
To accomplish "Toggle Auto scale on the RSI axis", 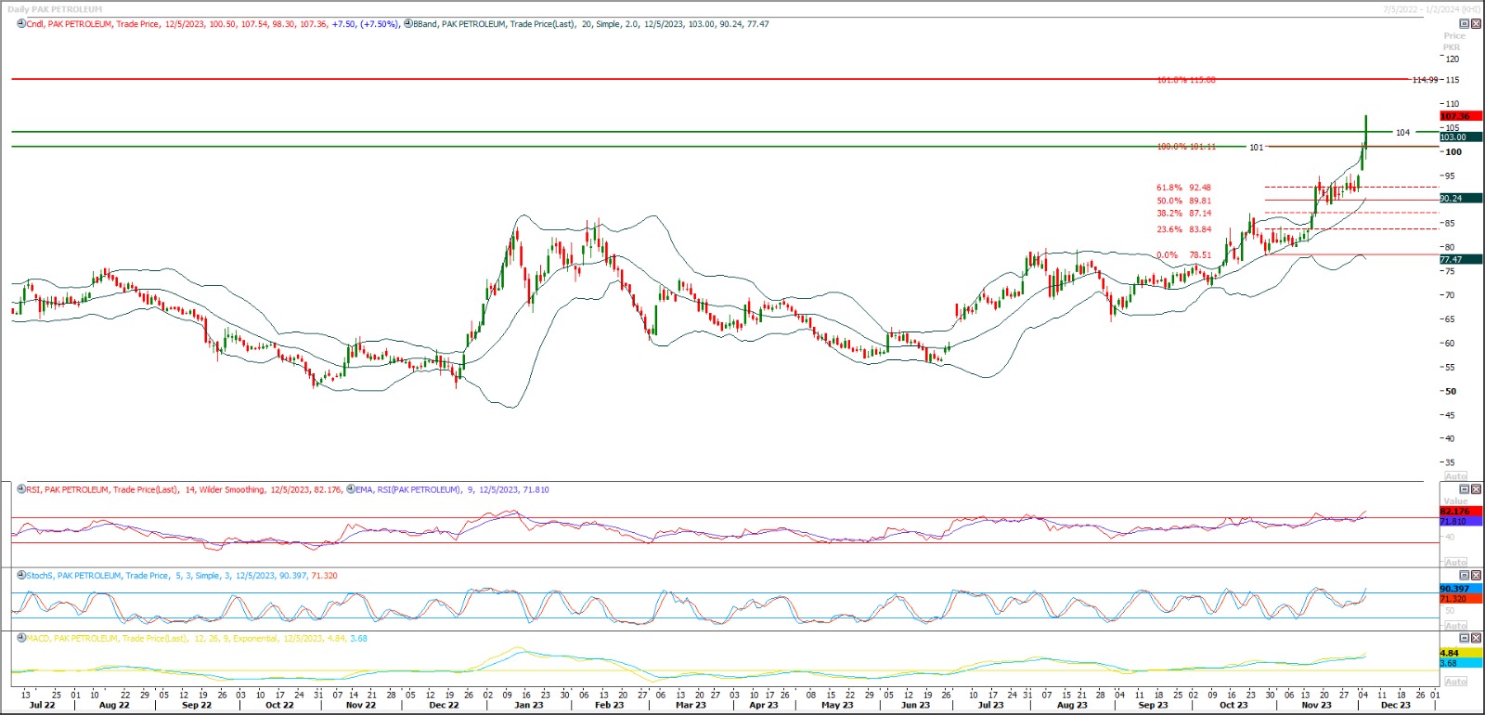I will 1455,562.
